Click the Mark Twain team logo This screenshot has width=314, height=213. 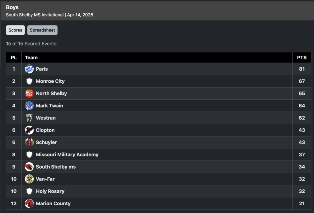coord(29,106)
